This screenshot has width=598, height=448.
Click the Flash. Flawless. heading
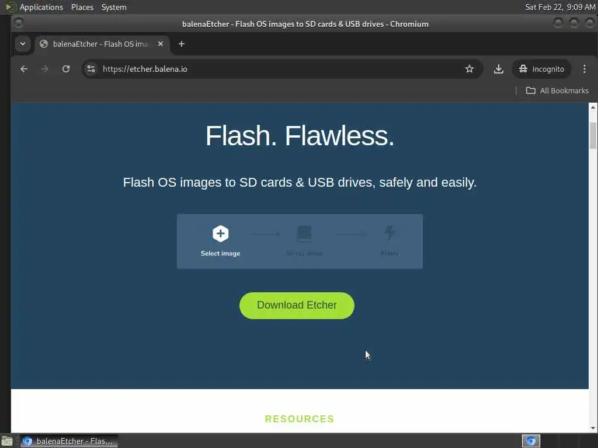pyautogui.click(x=300, y=135)
